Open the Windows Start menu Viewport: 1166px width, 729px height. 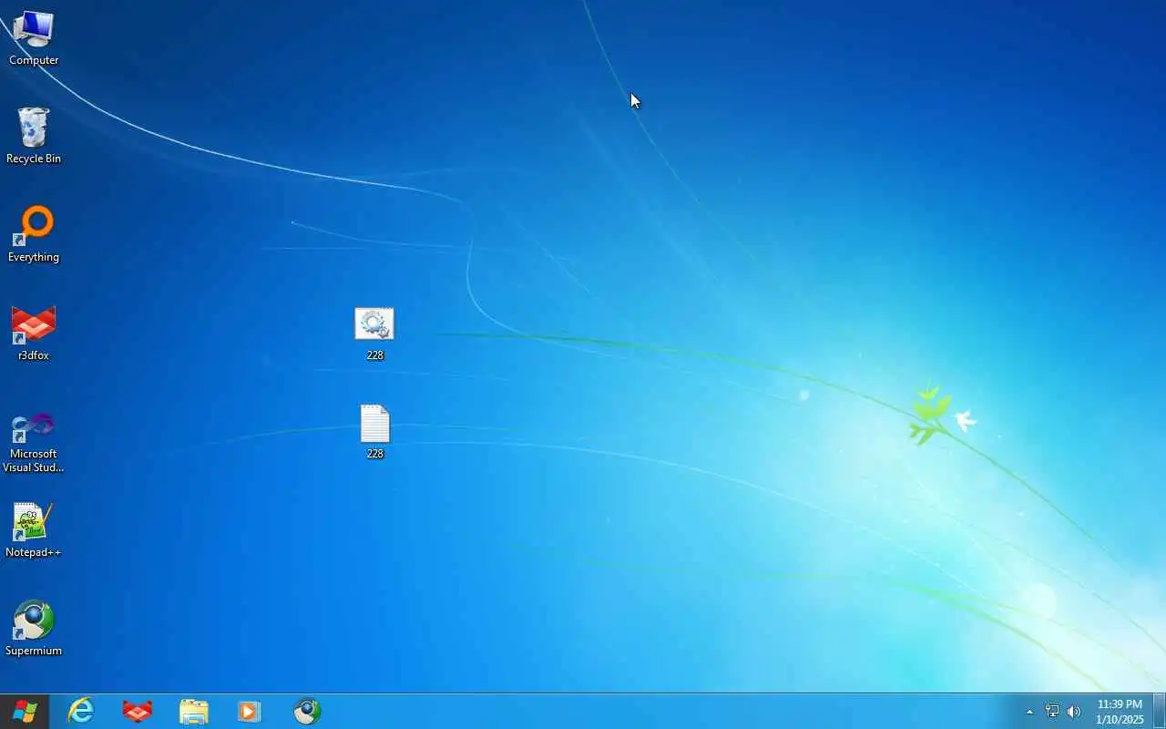click(25, 711)
